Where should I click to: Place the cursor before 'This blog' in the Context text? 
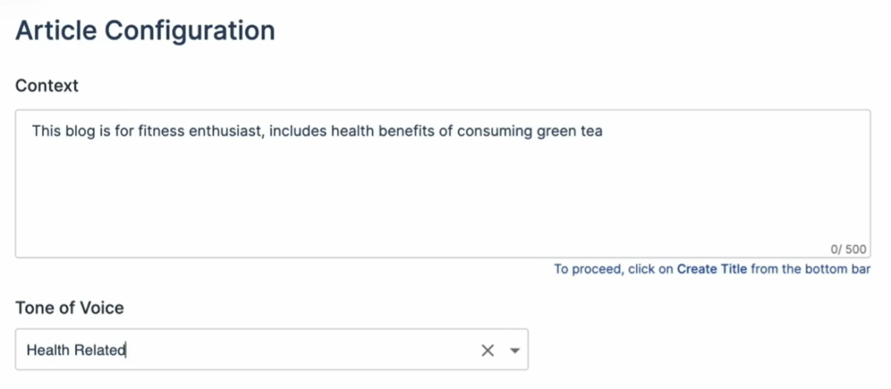(x=33, y=131)
